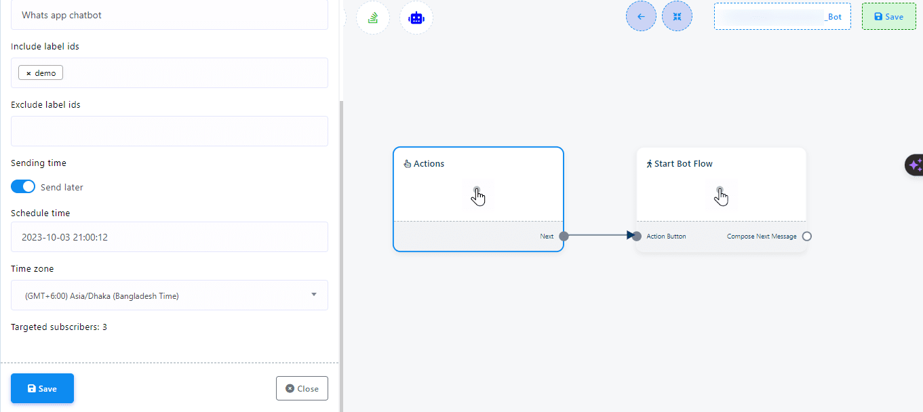Click the fit-to-screen compress icon
923x412 pixels.
(677, 16)
